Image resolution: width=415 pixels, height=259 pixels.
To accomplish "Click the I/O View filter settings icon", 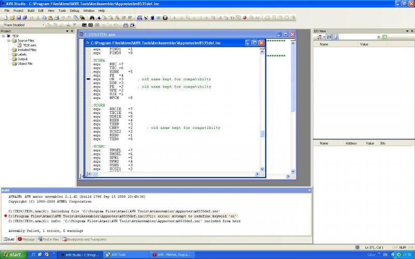I will pyautogui.click(x=319, y=37).
